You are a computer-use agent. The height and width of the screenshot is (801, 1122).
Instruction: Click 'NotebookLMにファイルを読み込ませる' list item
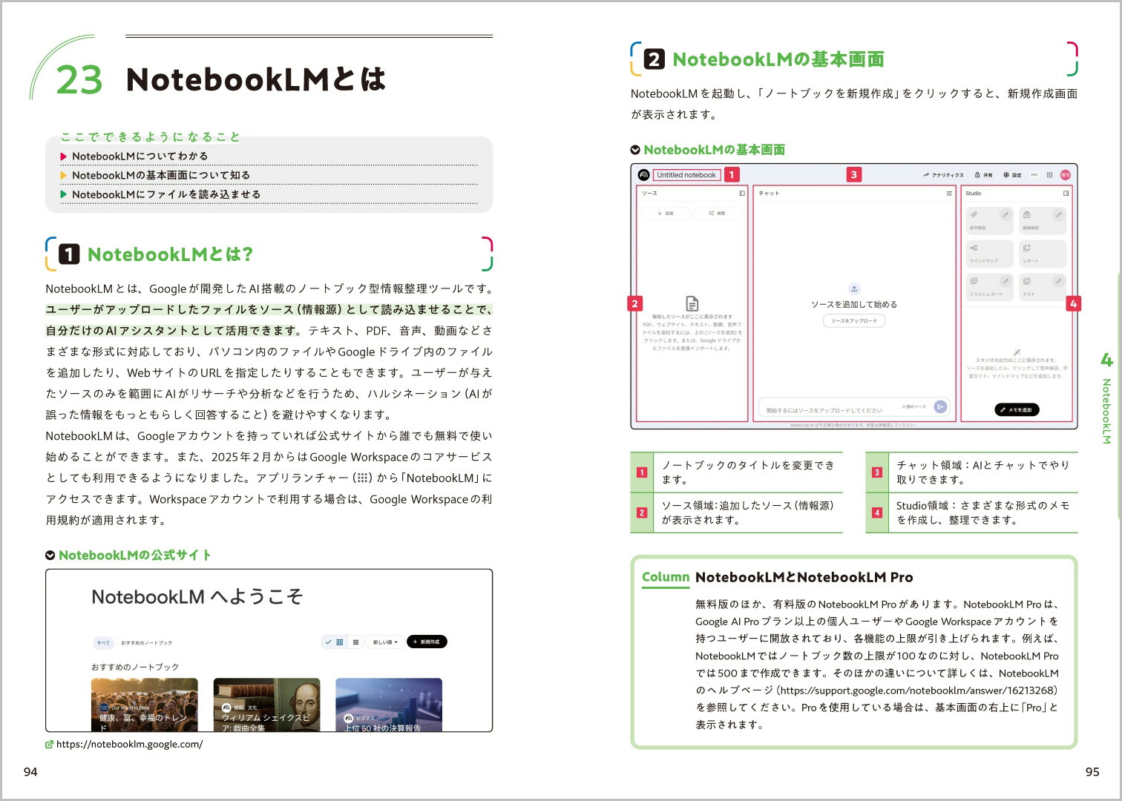(x=166, y=194)
